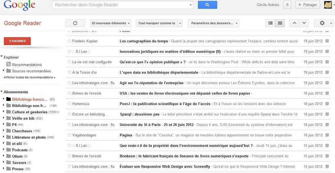The height and width of the screenshot is (173, 335).
Task: Open original for Hortensius item
Action: tap(327, 104)
